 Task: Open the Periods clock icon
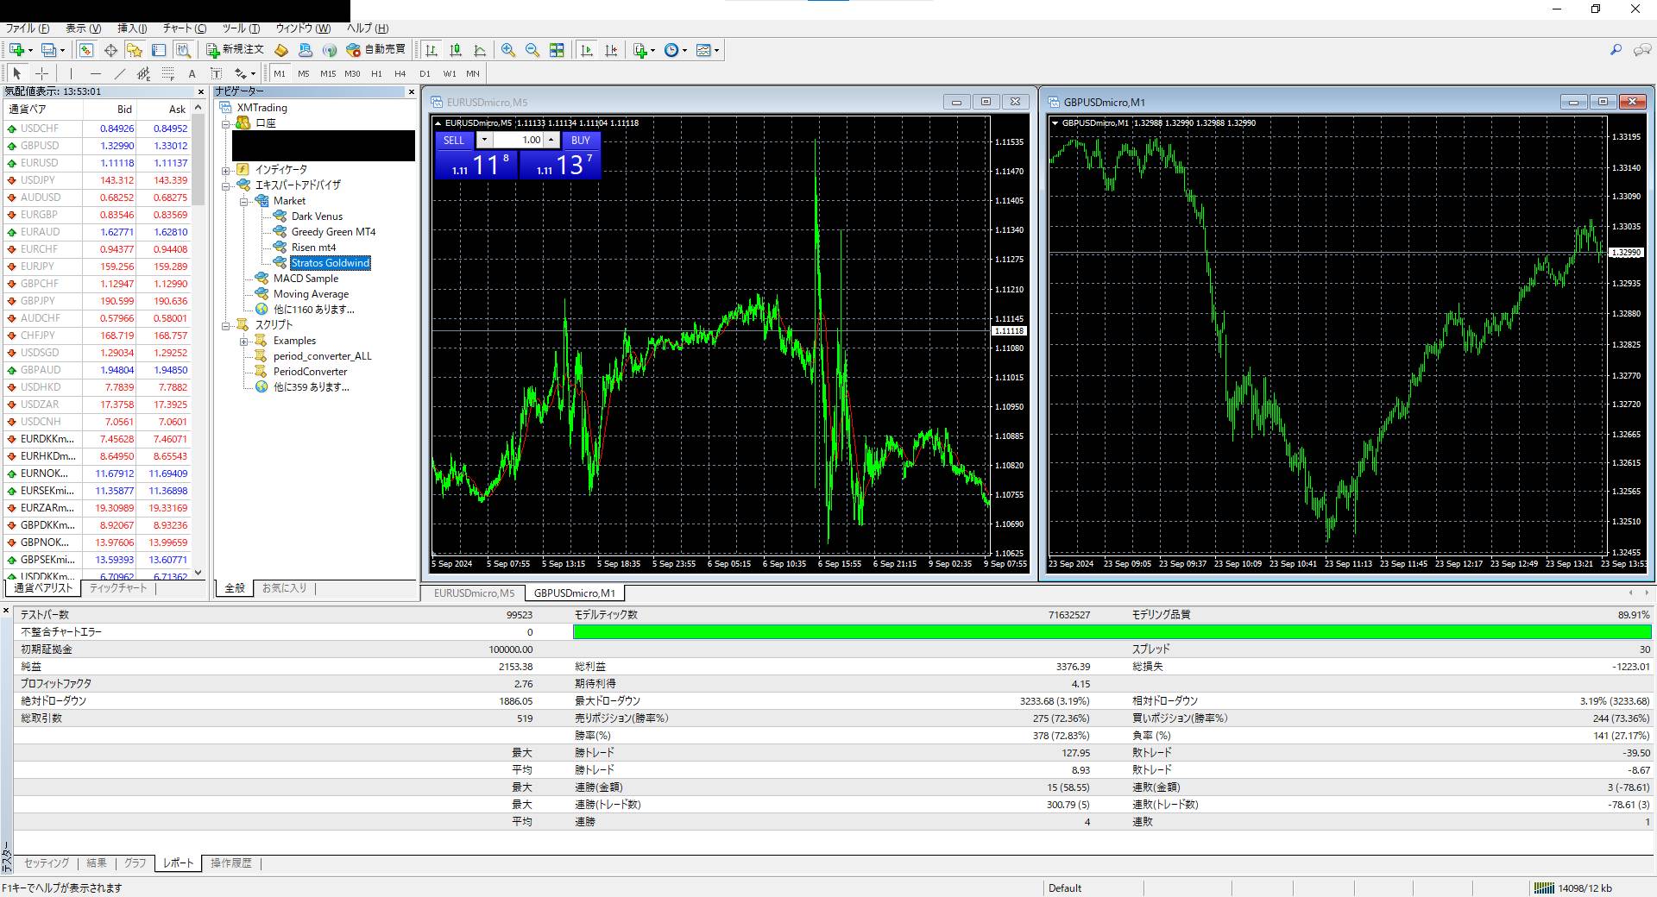tap(671, 50)
